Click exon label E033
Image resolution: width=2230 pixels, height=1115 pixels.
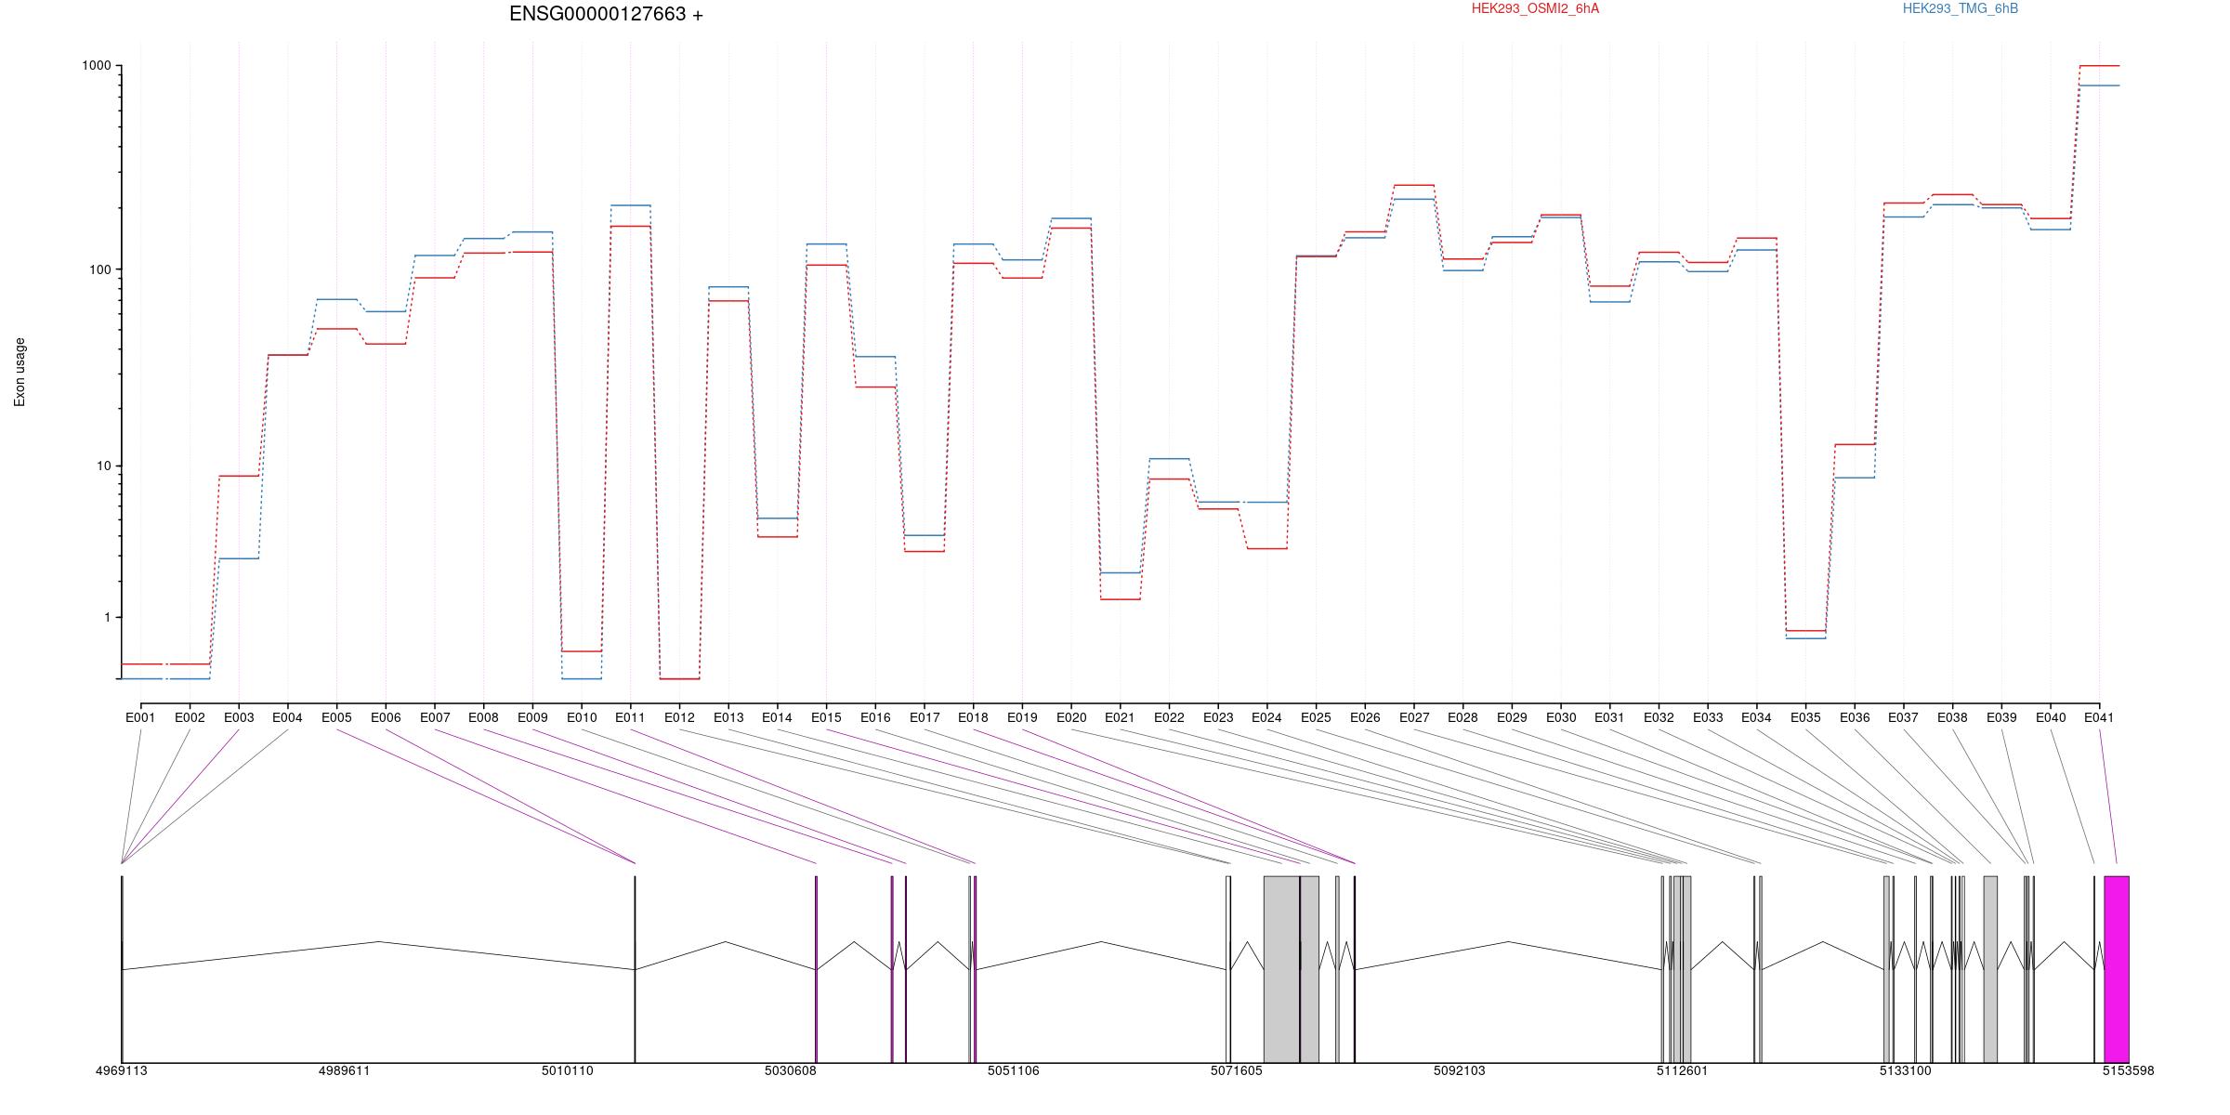[x=1708, y=717]
